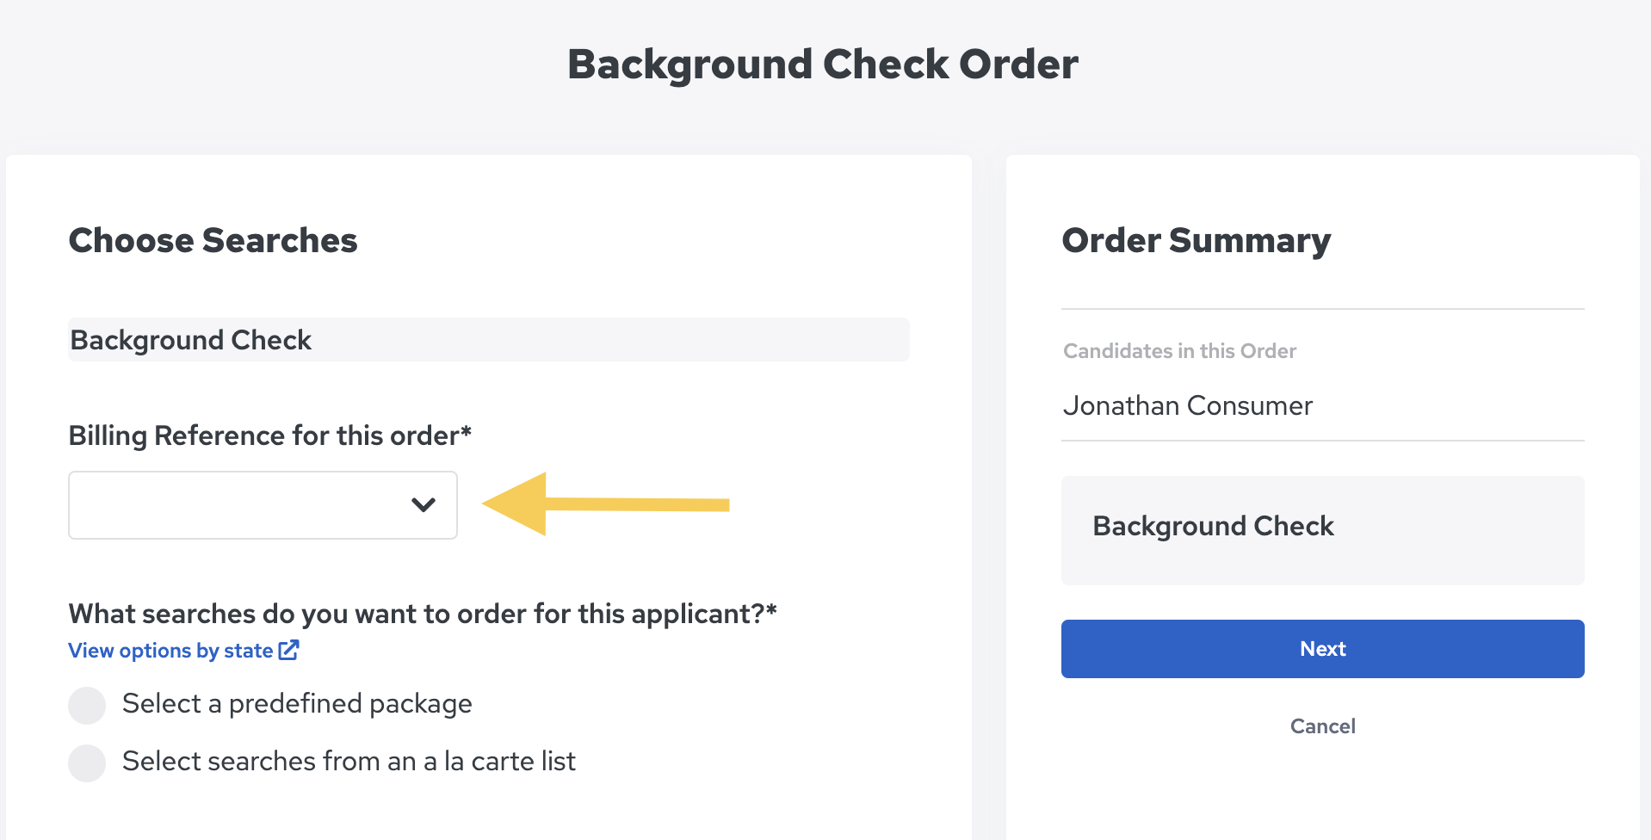Select a predefined package radio button
1651x840 pixels.
point(87,705)
